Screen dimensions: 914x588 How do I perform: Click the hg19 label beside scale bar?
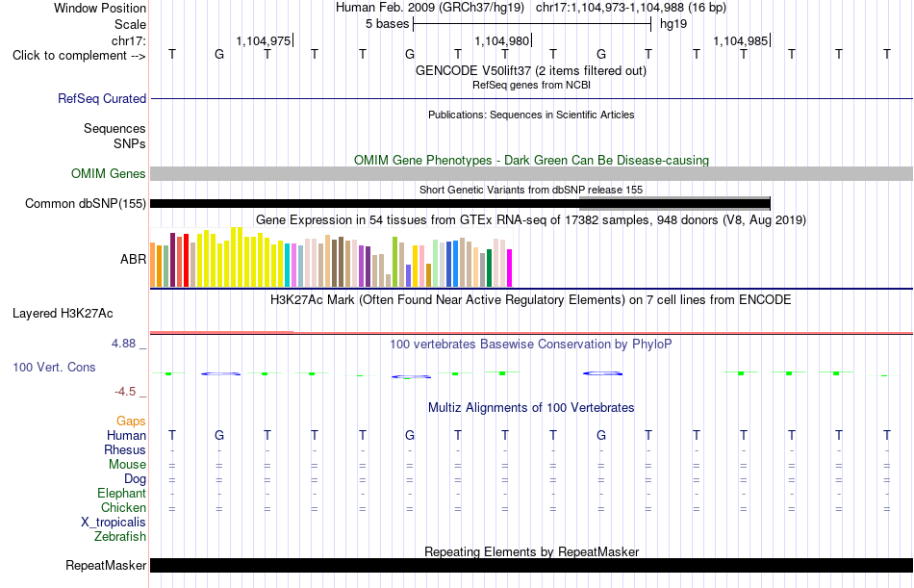pyautogui.click(x=673, y=24)
